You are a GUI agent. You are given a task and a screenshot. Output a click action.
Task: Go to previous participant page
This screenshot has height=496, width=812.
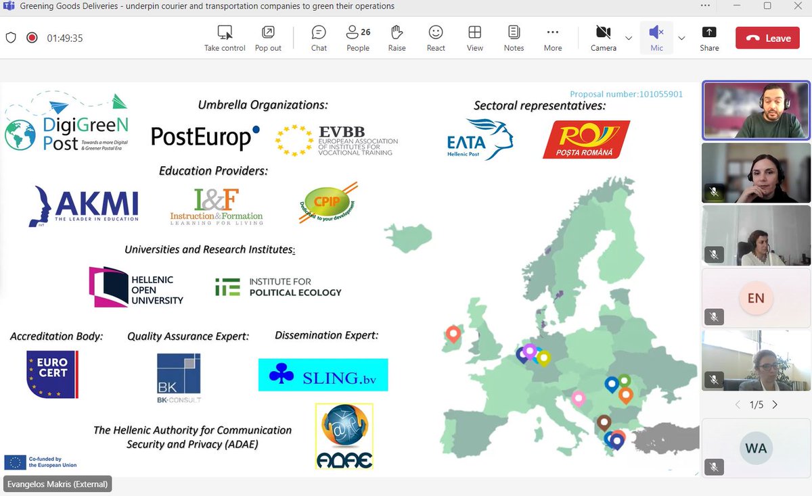pyautogui.click(x=738, y=405)
